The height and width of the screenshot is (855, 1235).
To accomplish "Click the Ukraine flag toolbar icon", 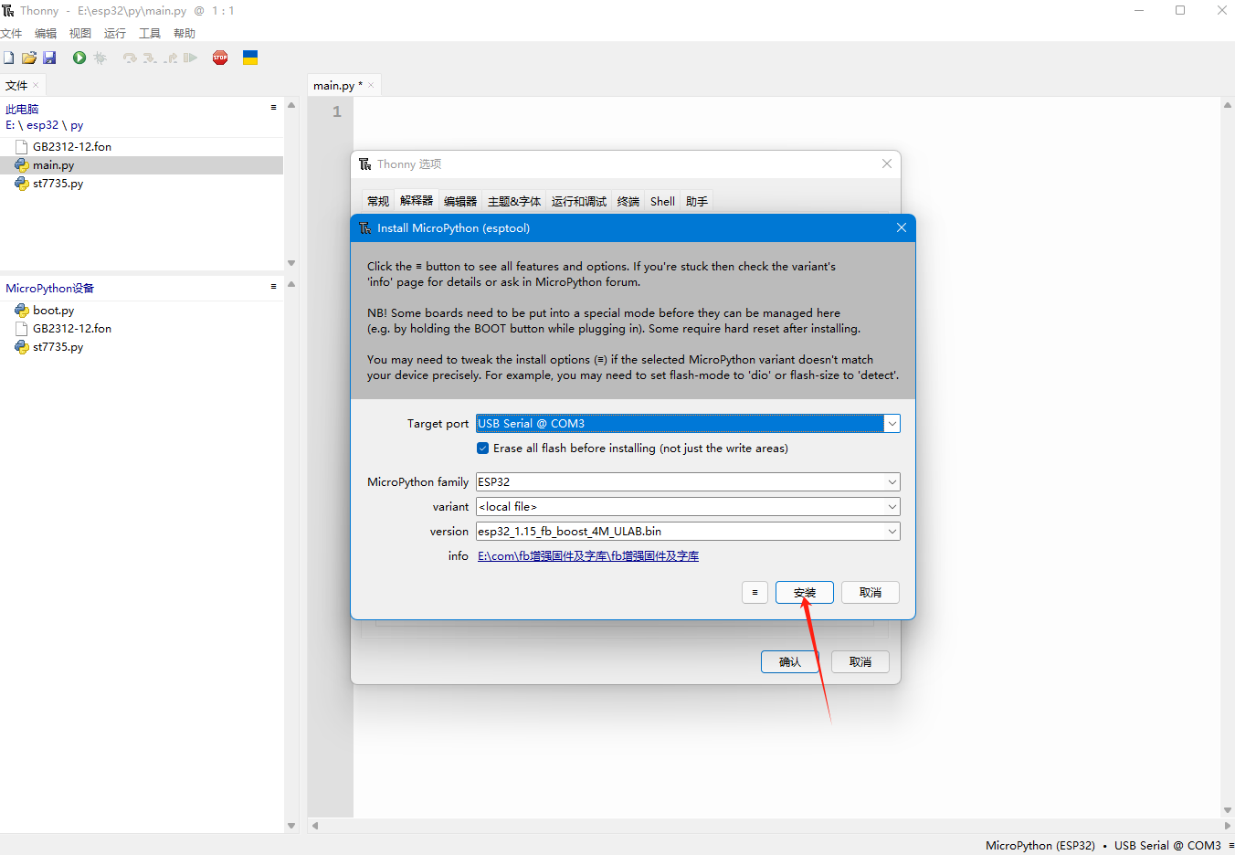I will point(250,58).
